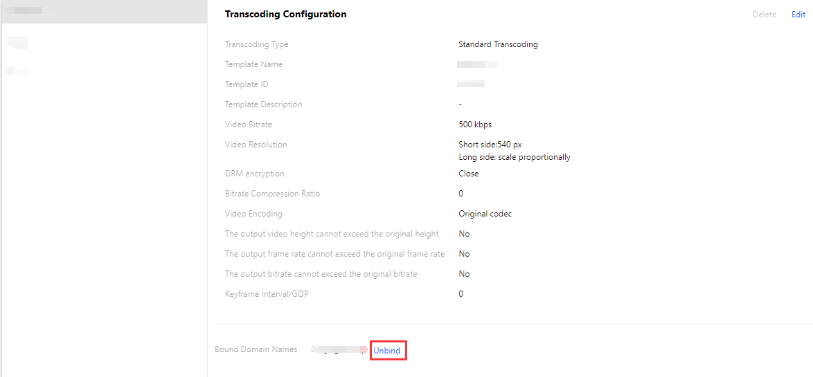The width and height of the screenshot is (813, 377).
Task: Unbind the bound domain name
Action: pos(387,351)
